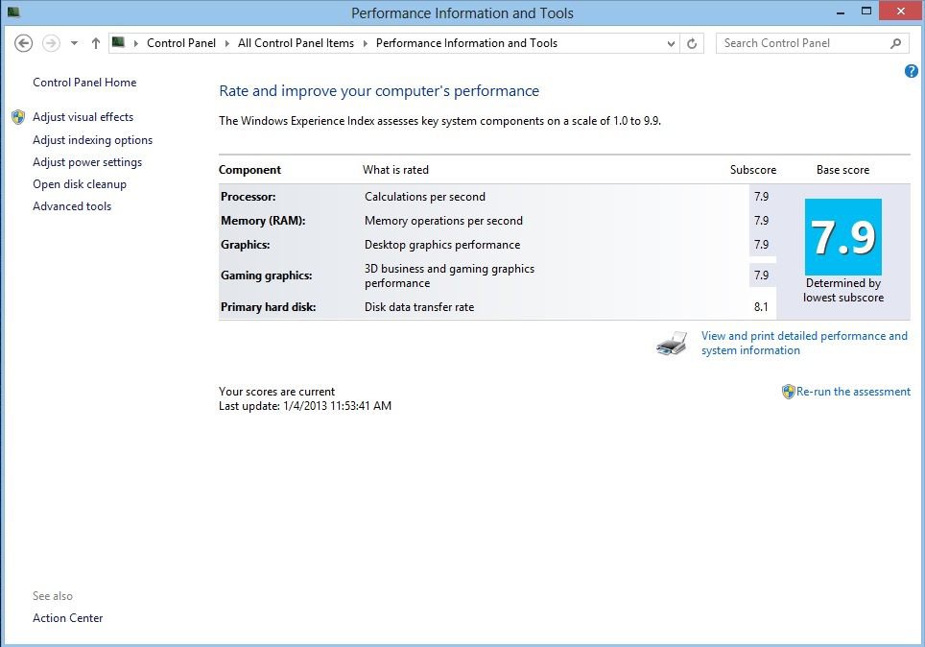Expand chevron after Control Panel breadcrumb
This screenshot has width=925, height=647.
point(227,43)
